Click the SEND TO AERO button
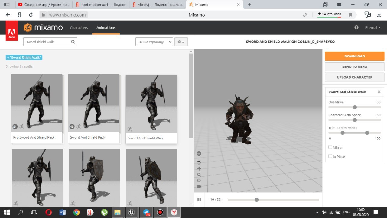 [x=355, y=67]
